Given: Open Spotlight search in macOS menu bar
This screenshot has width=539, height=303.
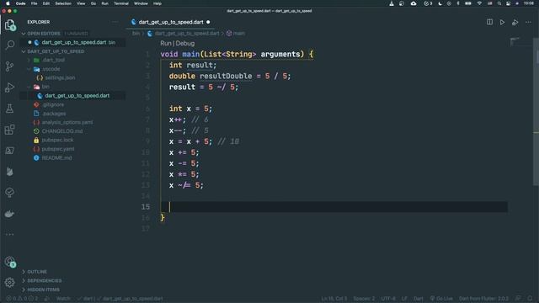Looking at the screenshot, I should [499, 3].
